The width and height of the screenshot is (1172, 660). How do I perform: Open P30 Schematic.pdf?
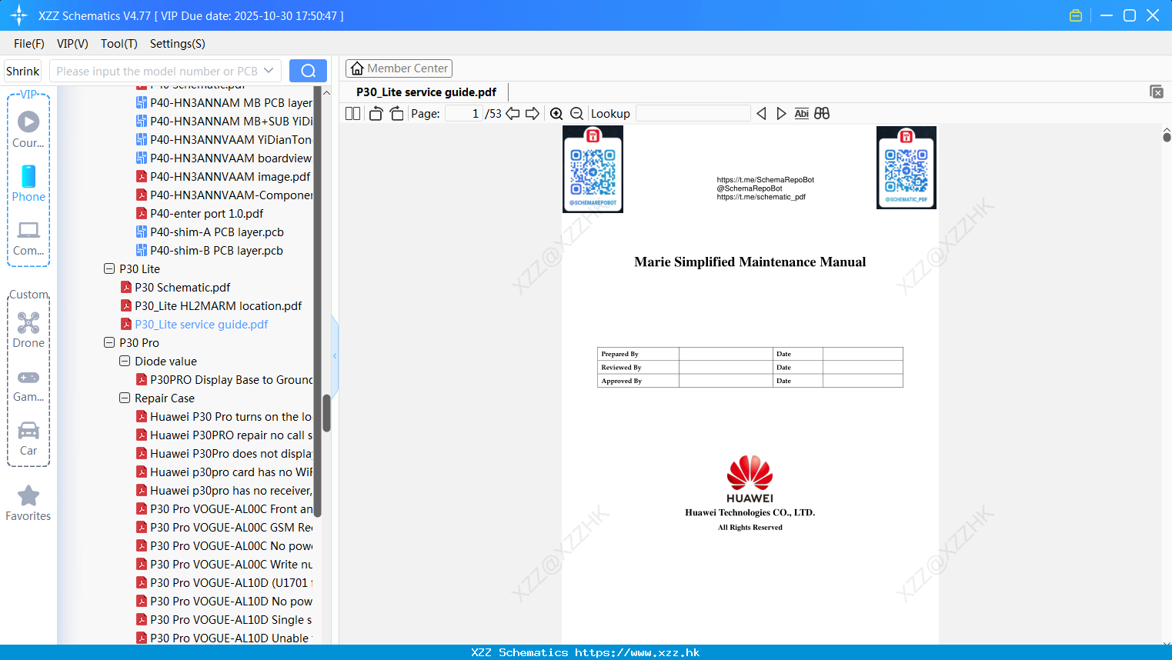[x=182, y=287]
